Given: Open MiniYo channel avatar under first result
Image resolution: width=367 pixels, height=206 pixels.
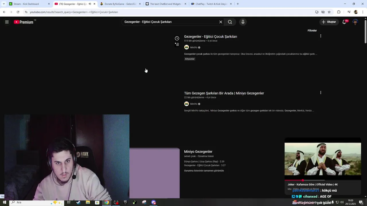Looking at the screenshot, I should (x=186, y=47).
